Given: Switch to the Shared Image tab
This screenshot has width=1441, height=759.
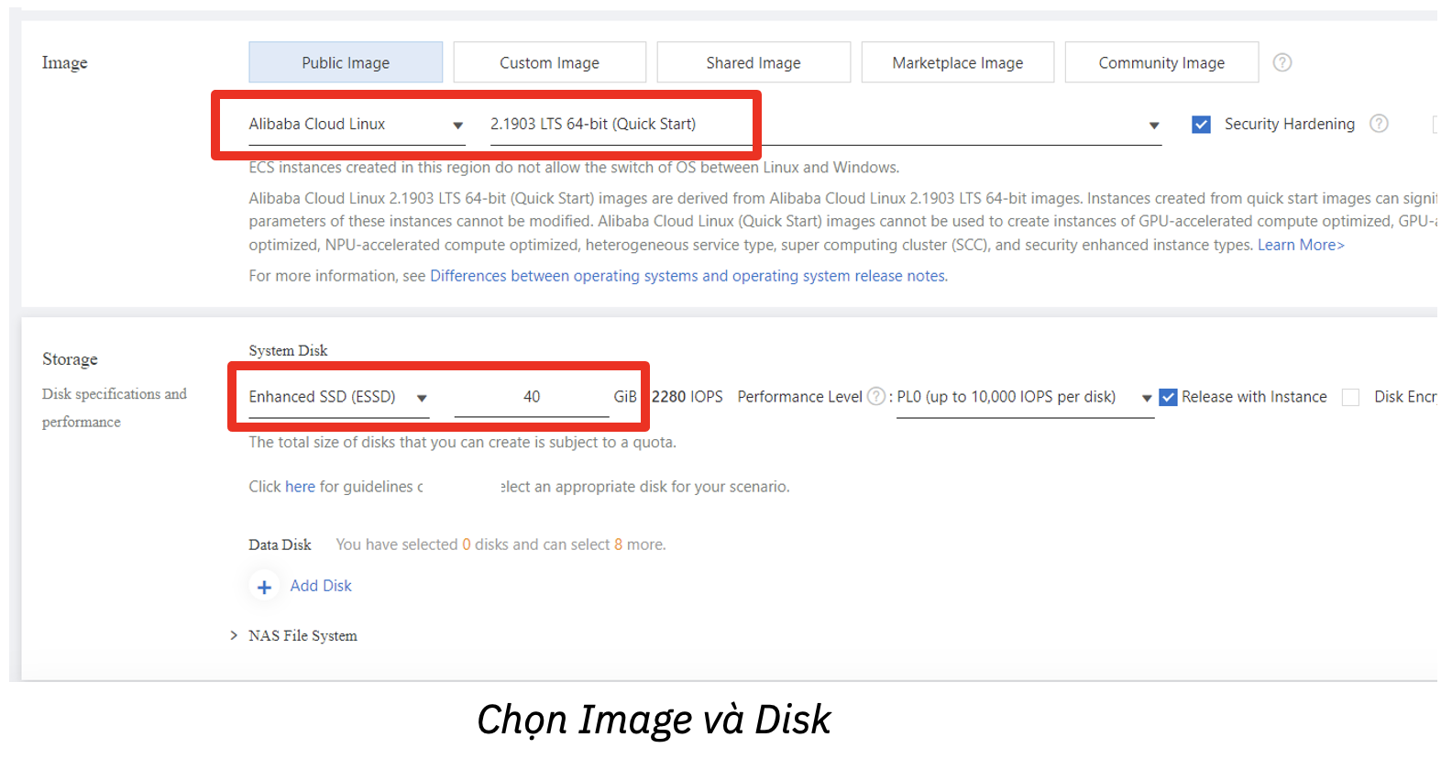Looking at the screenshot, I should click(x=753, y=62).
